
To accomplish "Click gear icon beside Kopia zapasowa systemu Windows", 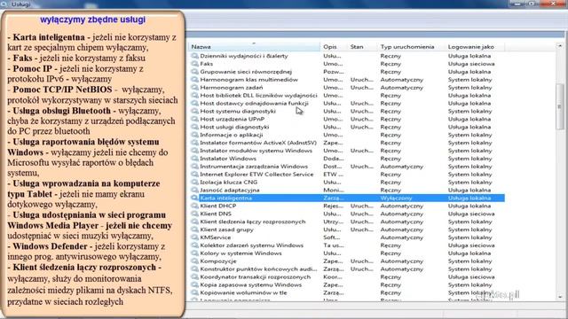I will (x=194, y=284).
